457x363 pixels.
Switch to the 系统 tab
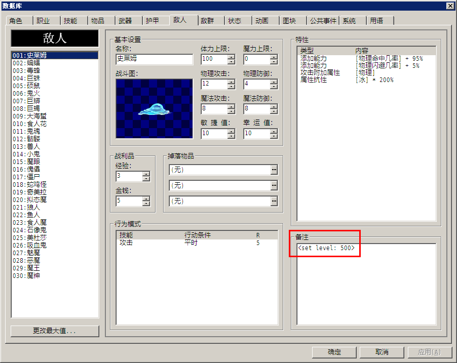[353, 21]
